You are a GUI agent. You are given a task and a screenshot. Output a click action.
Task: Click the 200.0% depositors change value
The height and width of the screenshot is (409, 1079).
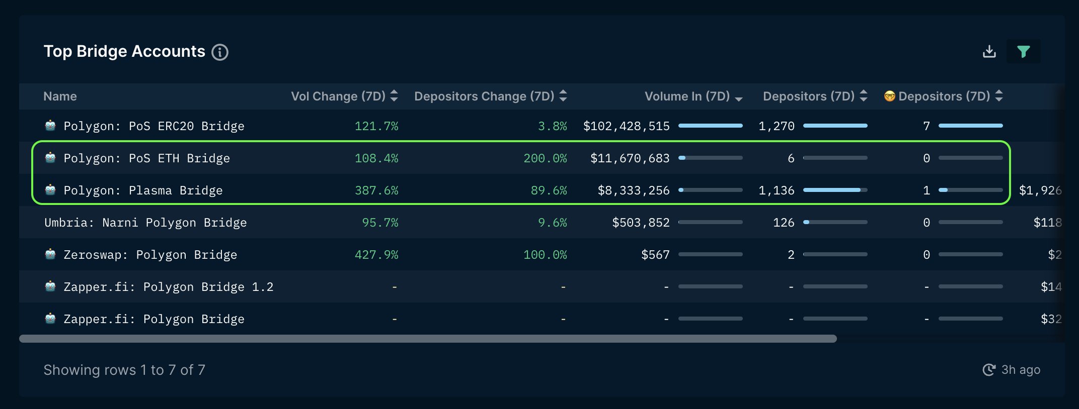point(545,158)
